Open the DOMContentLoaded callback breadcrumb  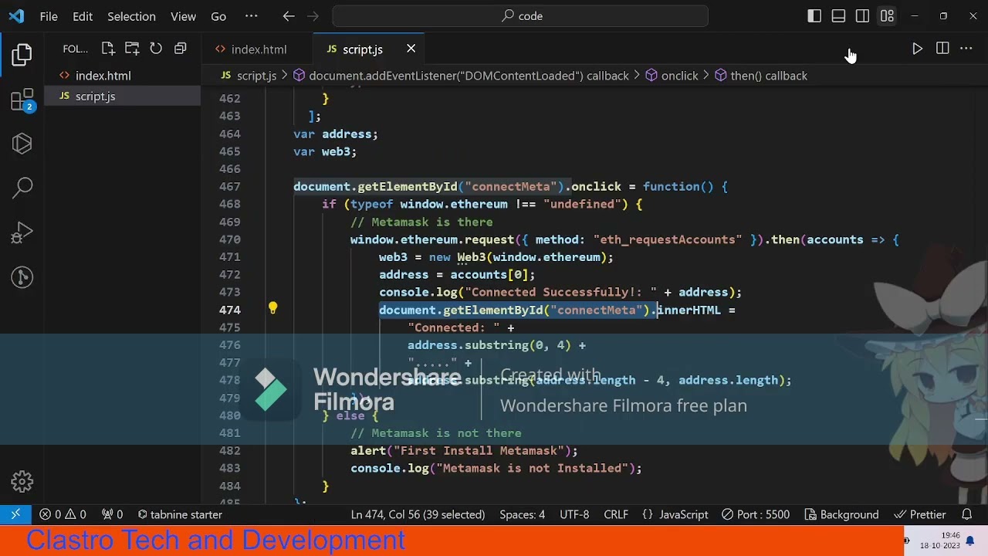461,76
